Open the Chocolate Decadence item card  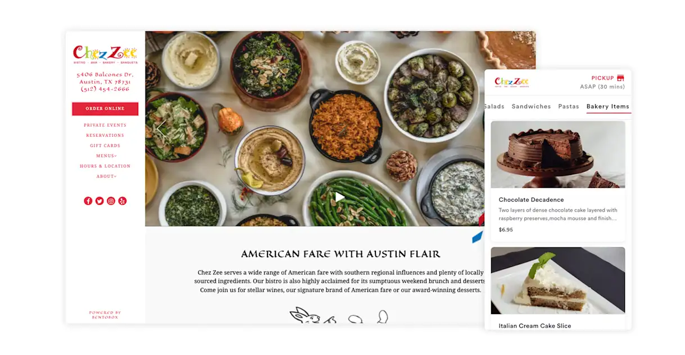pyautogui.click(x=558, y=181)
